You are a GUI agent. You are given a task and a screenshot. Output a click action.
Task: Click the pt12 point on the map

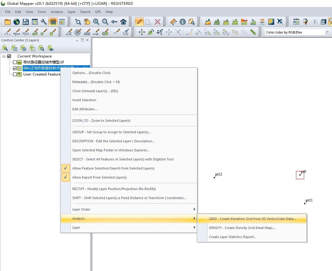(x=214, y=177)
